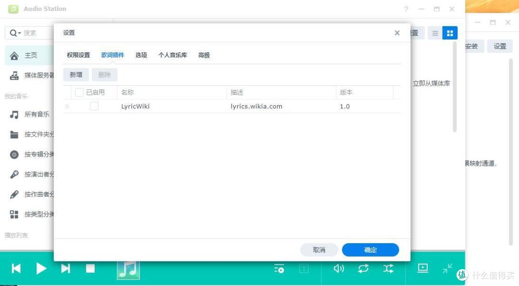Select By Artist (按演出者) in the sidebar
The image size is (519, 286).
pyautogui.click(x=30, y=174)
